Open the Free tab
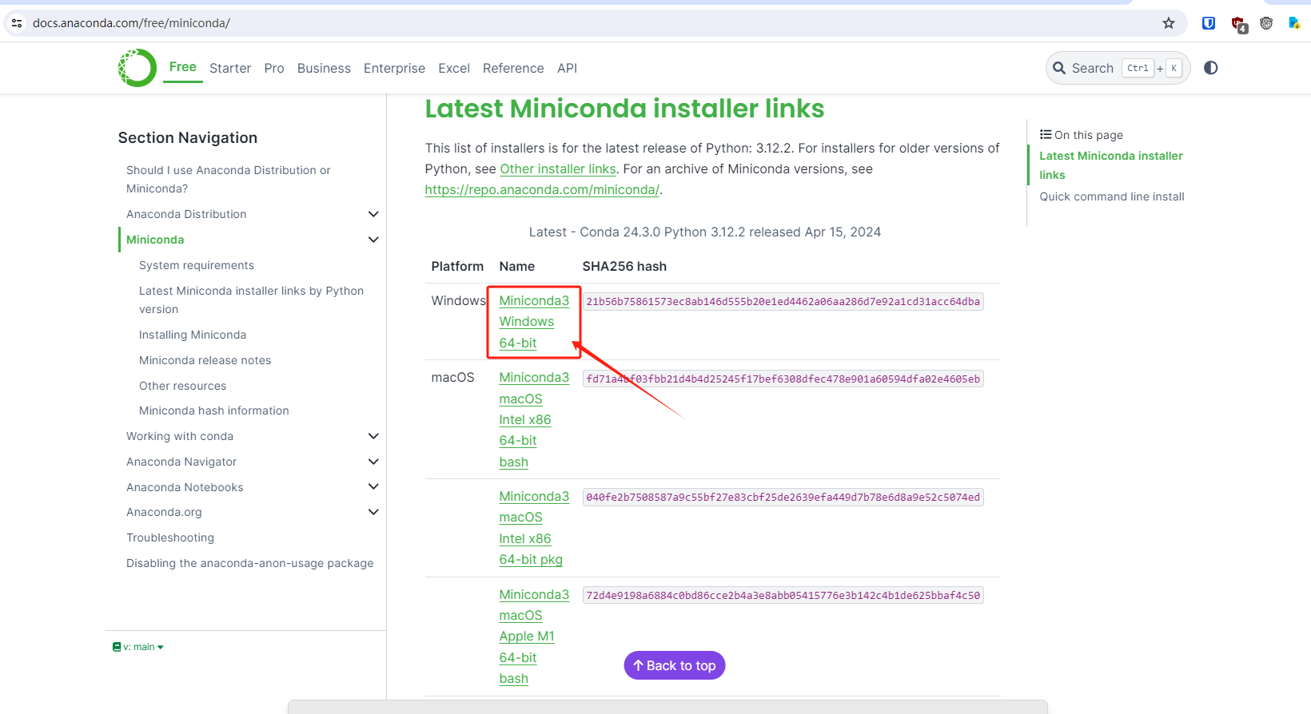Screen dimensions: 1311x714 click(x=183, y=67)
